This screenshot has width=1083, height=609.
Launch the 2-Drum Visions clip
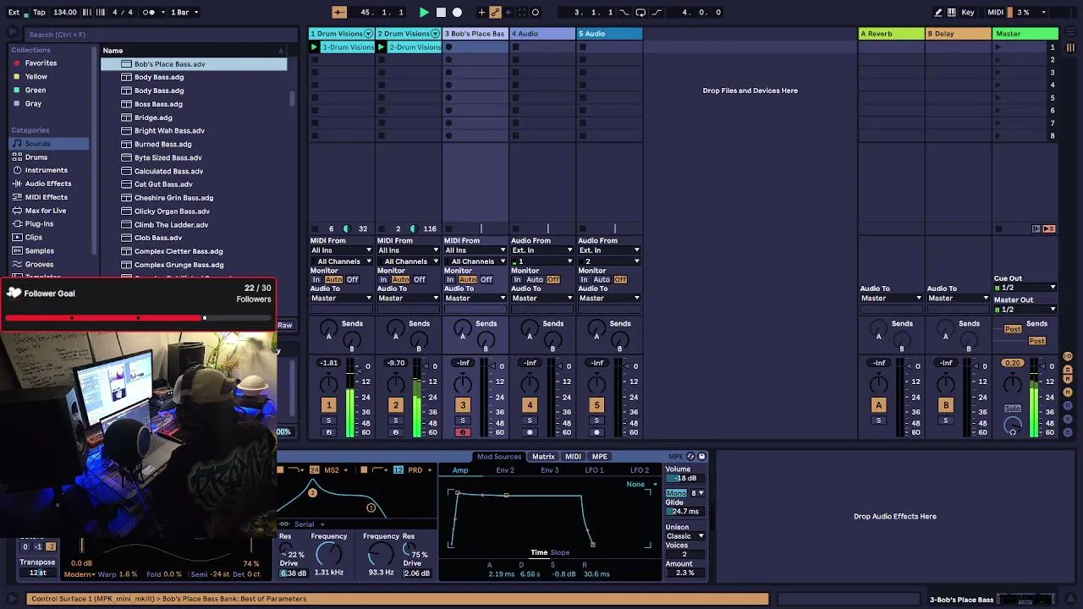pyautogui.click(x=382, y=47)
